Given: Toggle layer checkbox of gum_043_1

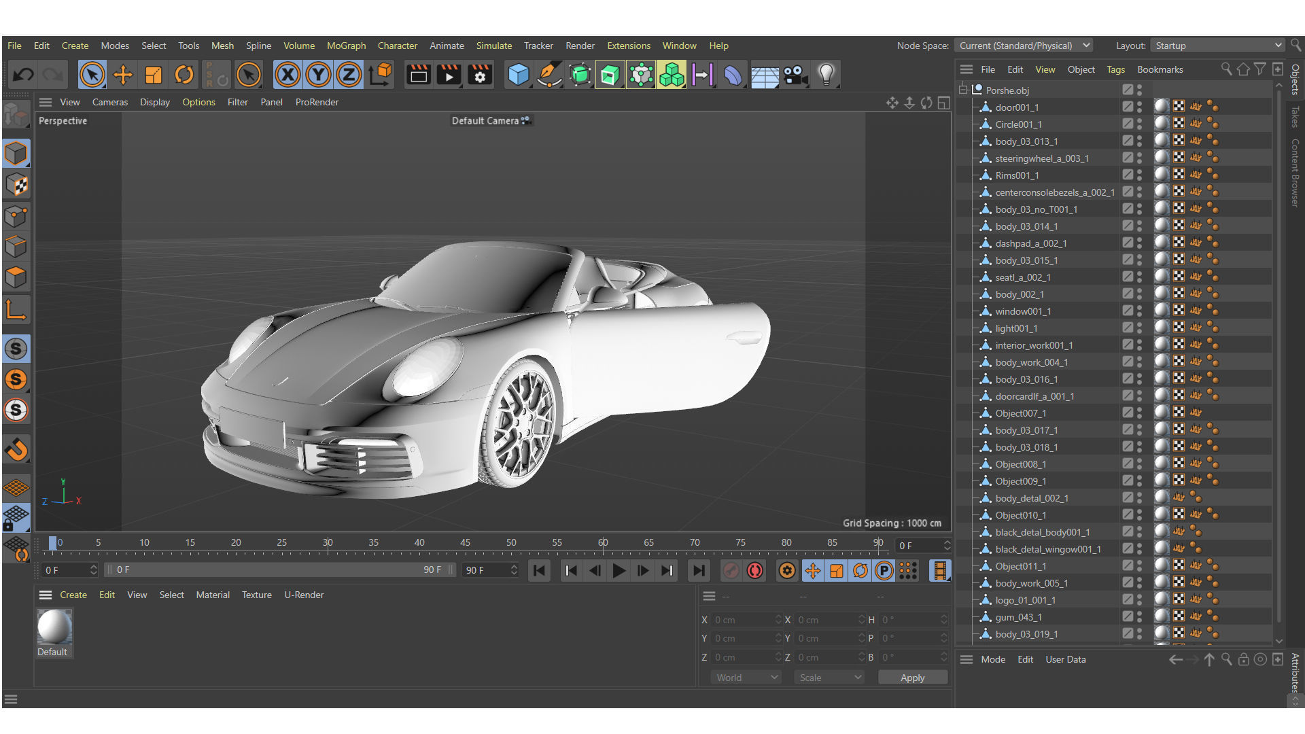Looking at the screenshot, I should click(x=1128, y=616).
